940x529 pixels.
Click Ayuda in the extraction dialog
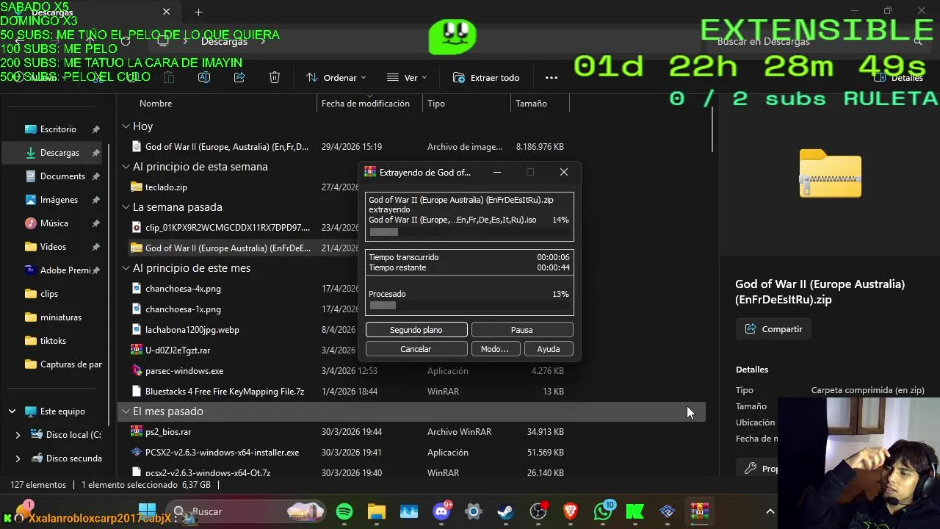coord(549,349)
